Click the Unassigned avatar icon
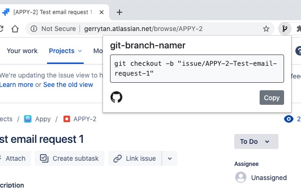The height and width of the screenshot is (188, 301). (241, 177)
